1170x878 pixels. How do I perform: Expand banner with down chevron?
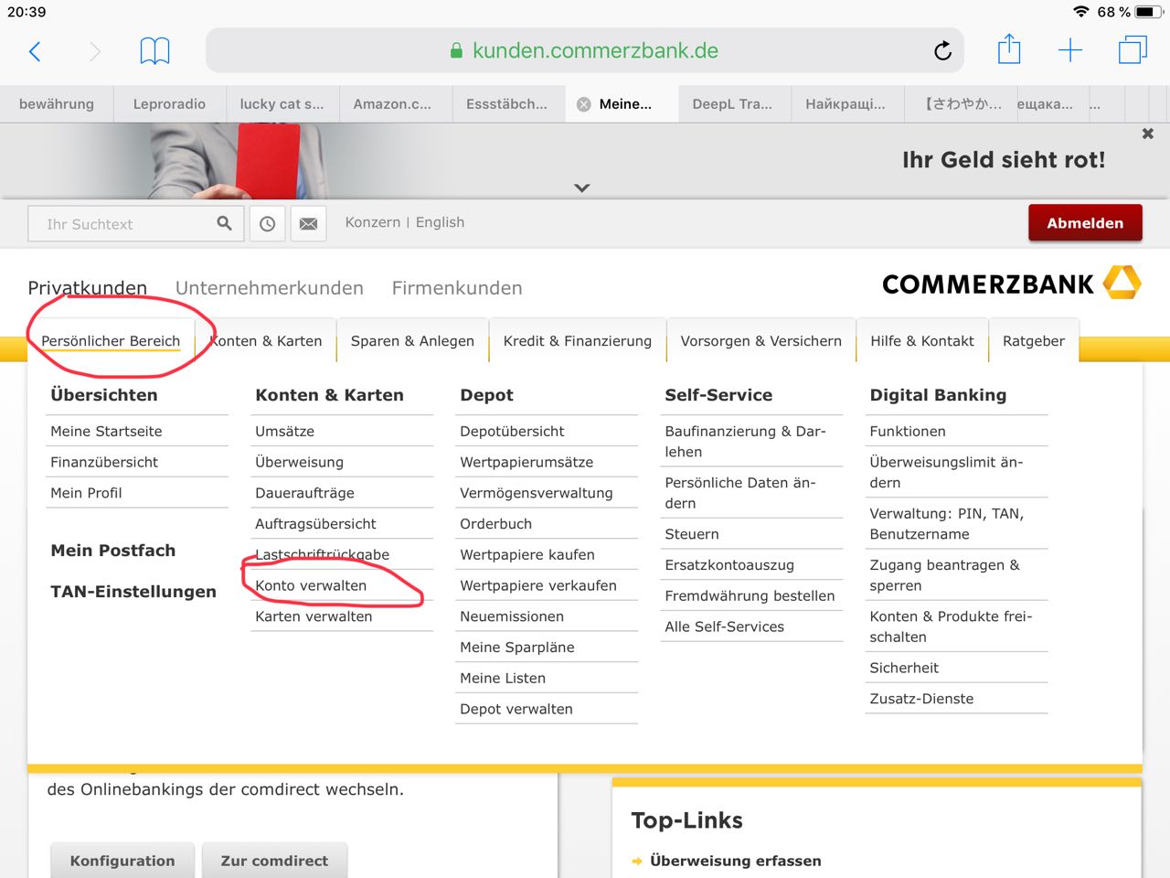coord(582,187)
